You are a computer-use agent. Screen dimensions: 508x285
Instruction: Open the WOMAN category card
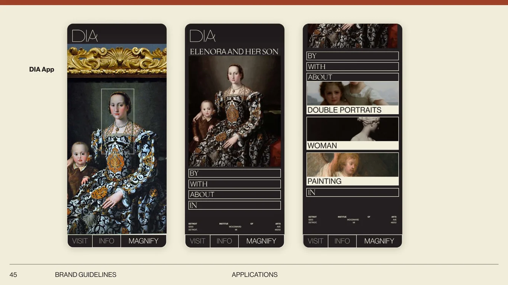pos(353,134)
